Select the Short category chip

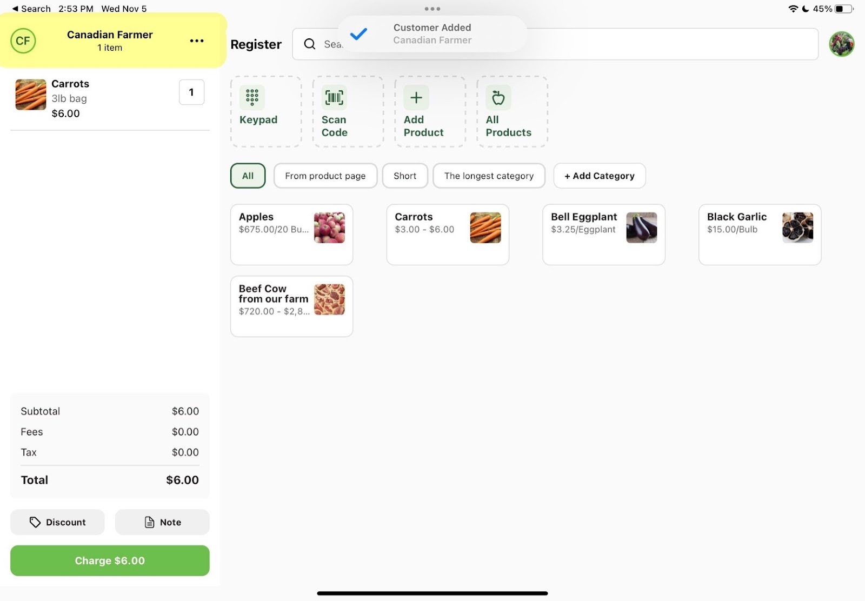tap(404, 176)
